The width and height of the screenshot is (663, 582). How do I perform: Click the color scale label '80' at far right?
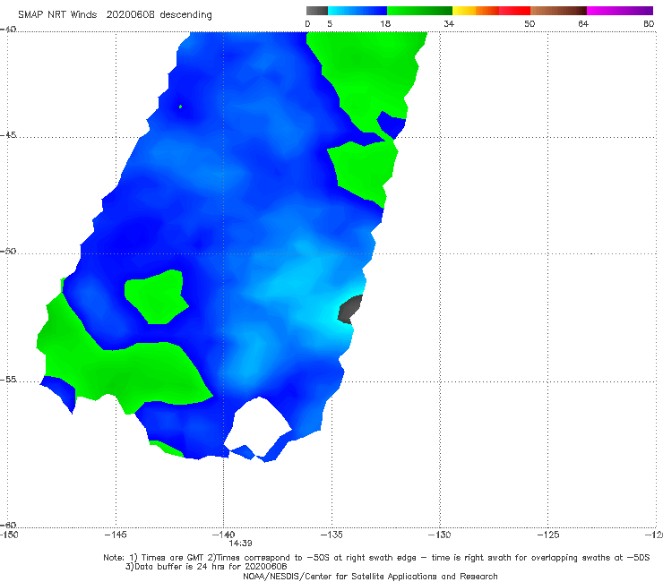coord(649,24)
